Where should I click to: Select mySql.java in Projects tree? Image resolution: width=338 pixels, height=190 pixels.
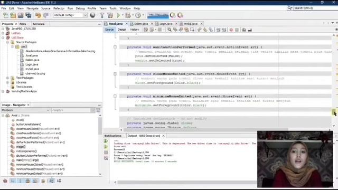32,69
